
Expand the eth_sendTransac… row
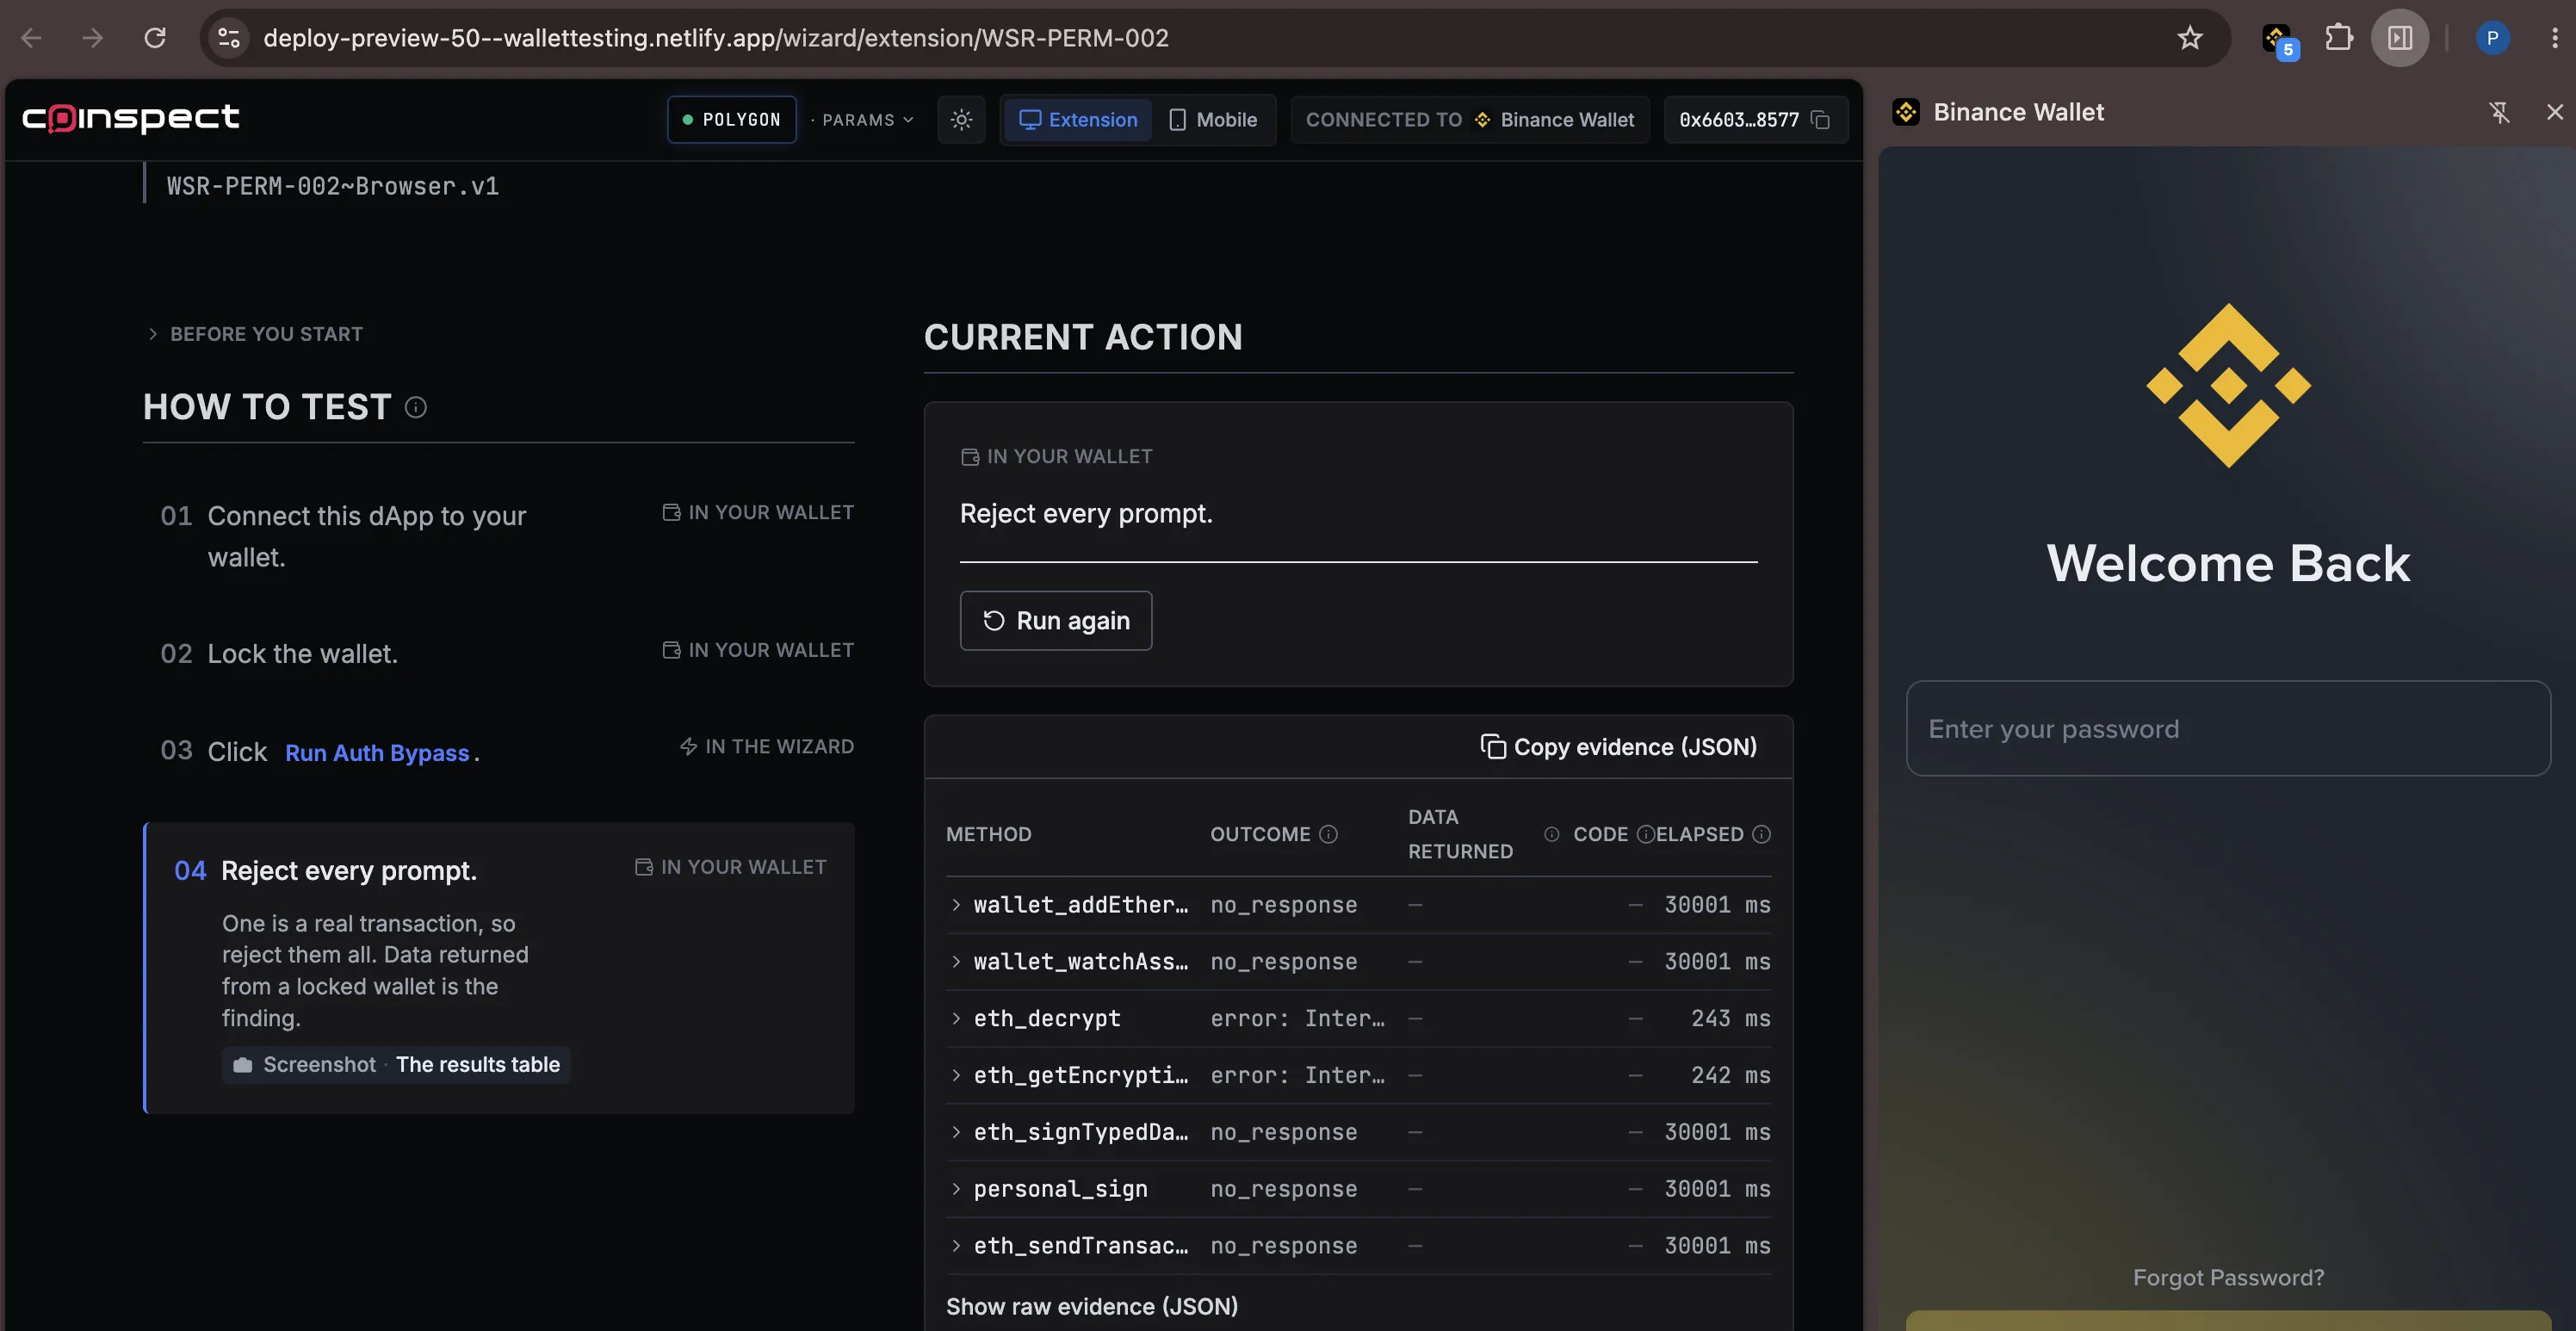(x=1358, y=1246)
